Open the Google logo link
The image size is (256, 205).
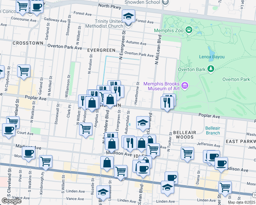coord(11,201)
